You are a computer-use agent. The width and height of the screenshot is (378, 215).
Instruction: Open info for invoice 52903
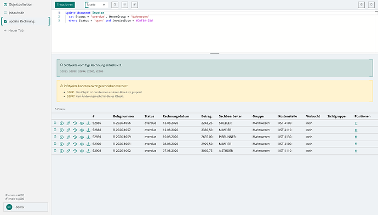pyautogui.click(x=62, y=151)
